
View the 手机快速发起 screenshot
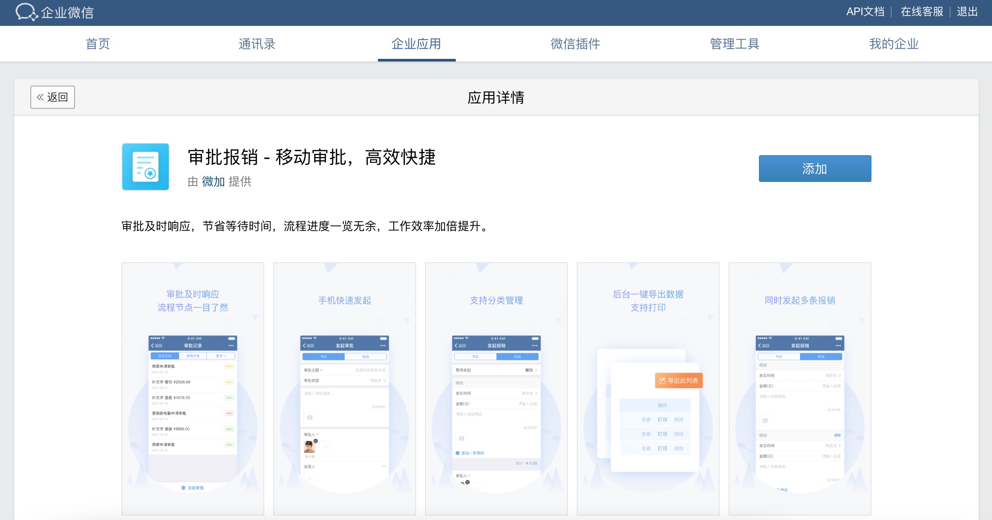[x=345, y=389]
